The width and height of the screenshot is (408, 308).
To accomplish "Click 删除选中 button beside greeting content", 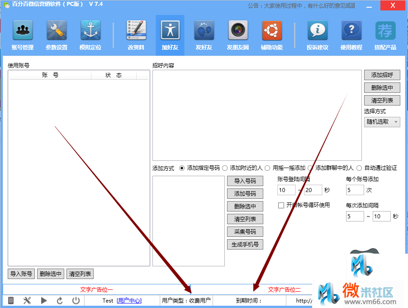I will coord(382,87).
